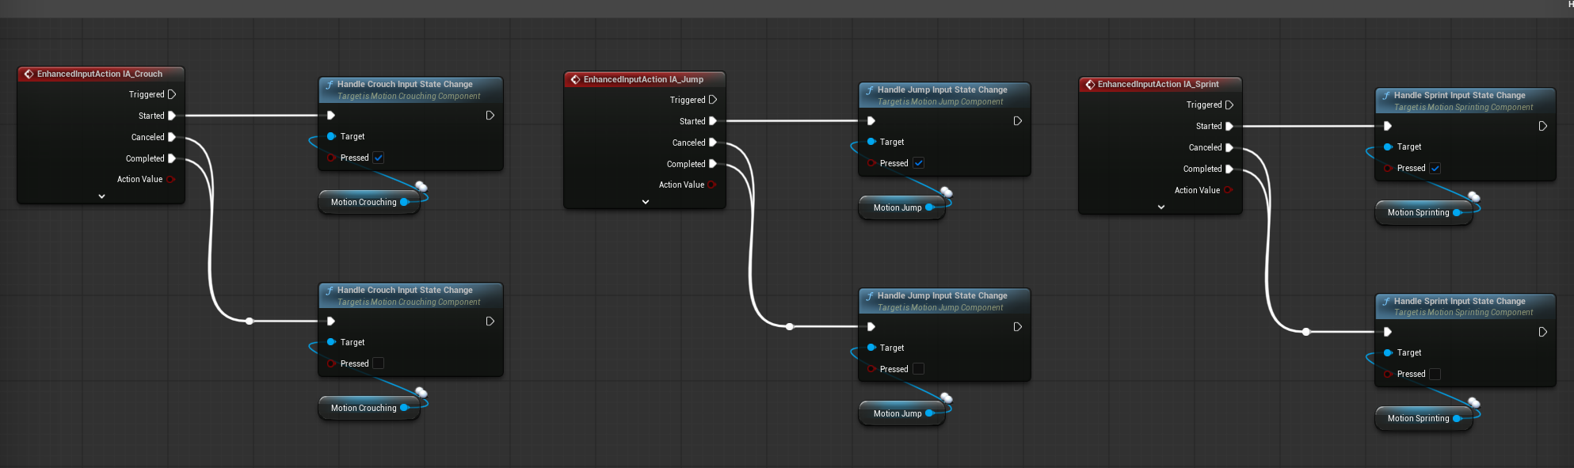
Task: Select Motion Sprinting variable under checked-Pressed Sprint node
Action: (x=1423, y=212)
